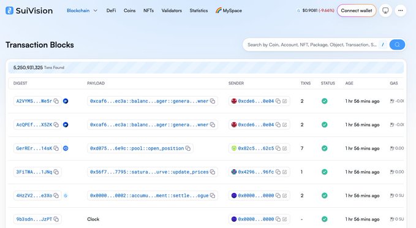Screen dimensions: 416x228
Task: Open MySpace with rainbow icon
Action: pyautogui.click(x=229, y=10)
